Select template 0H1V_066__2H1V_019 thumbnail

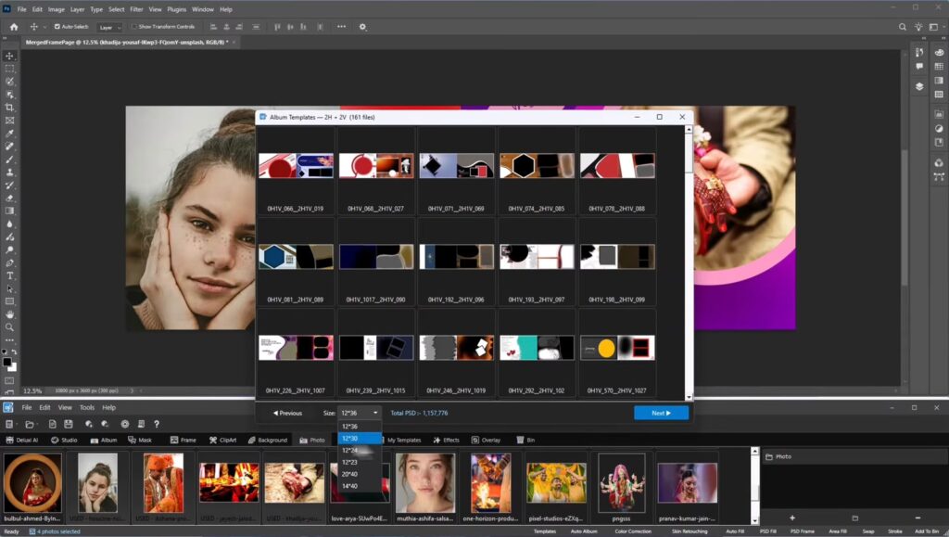[x=296, y=166]
